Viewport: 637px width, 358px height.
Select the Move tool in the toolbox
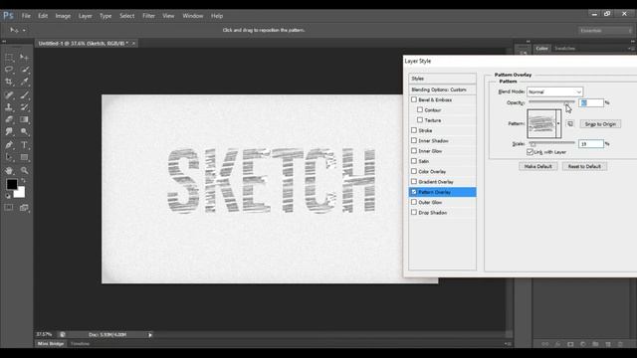click(x=24, y=58)
